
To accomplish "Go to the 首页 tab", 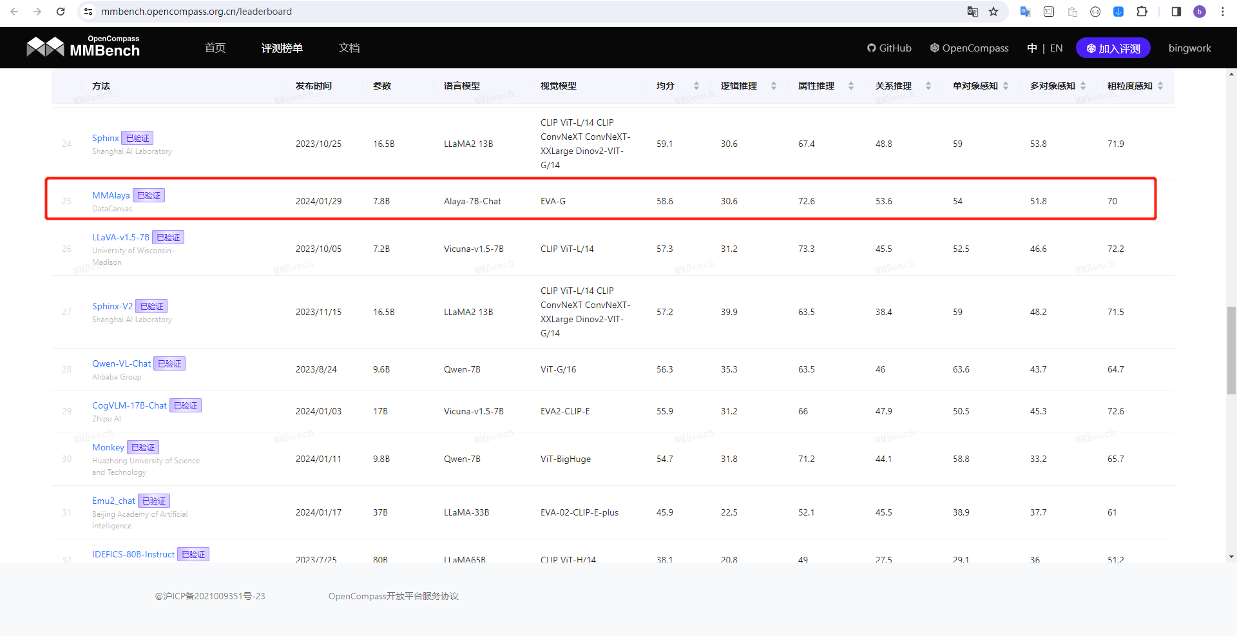I will point(215,48).
